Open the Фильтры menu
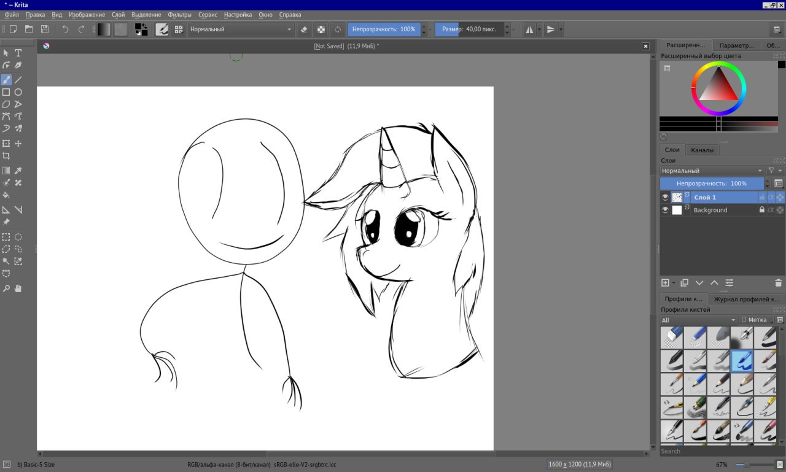The image size is (786, 472). point(179,14)
